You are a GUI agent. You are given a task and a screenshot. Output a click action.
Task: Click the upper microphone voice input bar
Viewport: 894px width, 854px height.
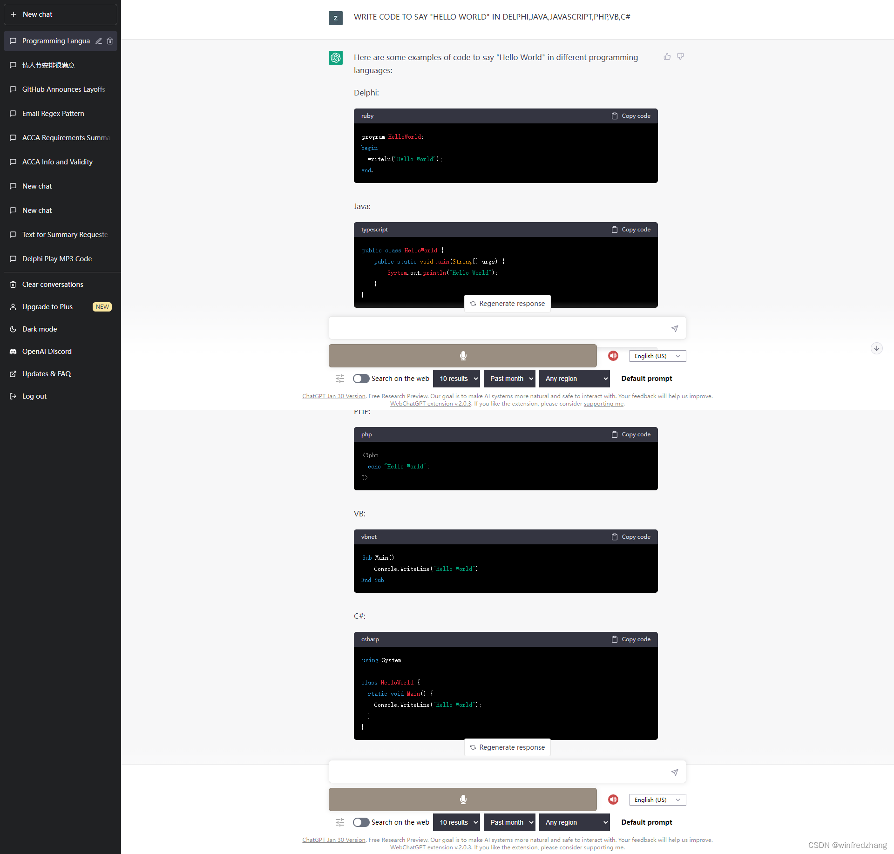[462, 356]
